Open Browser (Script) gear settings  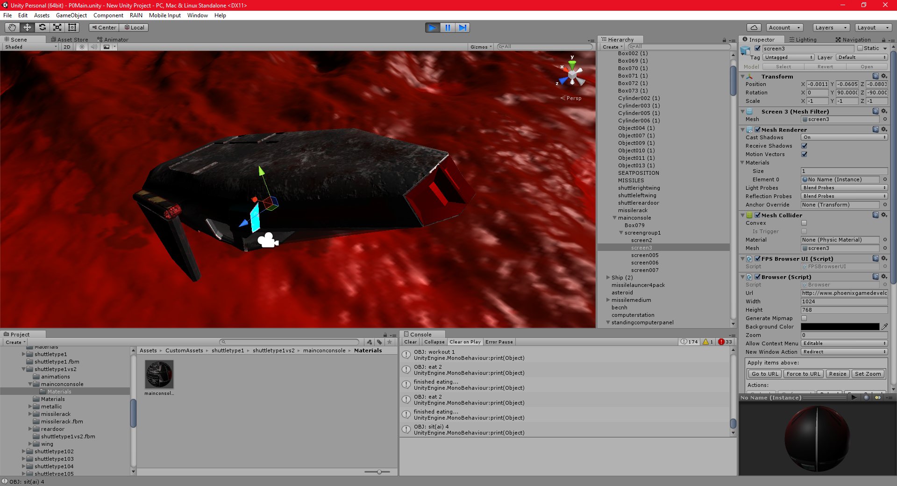pyautogui.click(x=884, y=277)
